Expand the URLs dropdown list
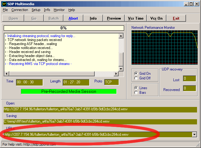The image size is (201, 148). coord(194,135)
